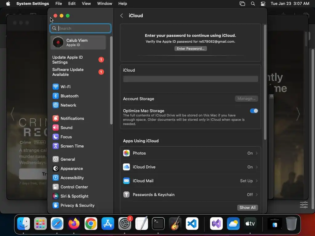Click sliders icon in background window

[x=304, y=205]
